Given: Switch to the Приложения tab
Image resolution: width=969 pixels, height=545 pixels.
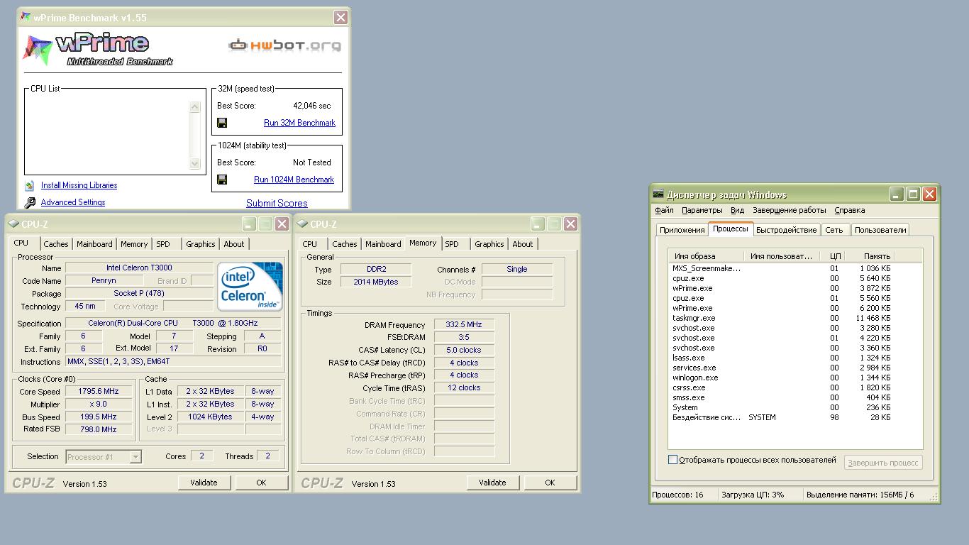Looking at the screenshot, I should coord(682,230).
